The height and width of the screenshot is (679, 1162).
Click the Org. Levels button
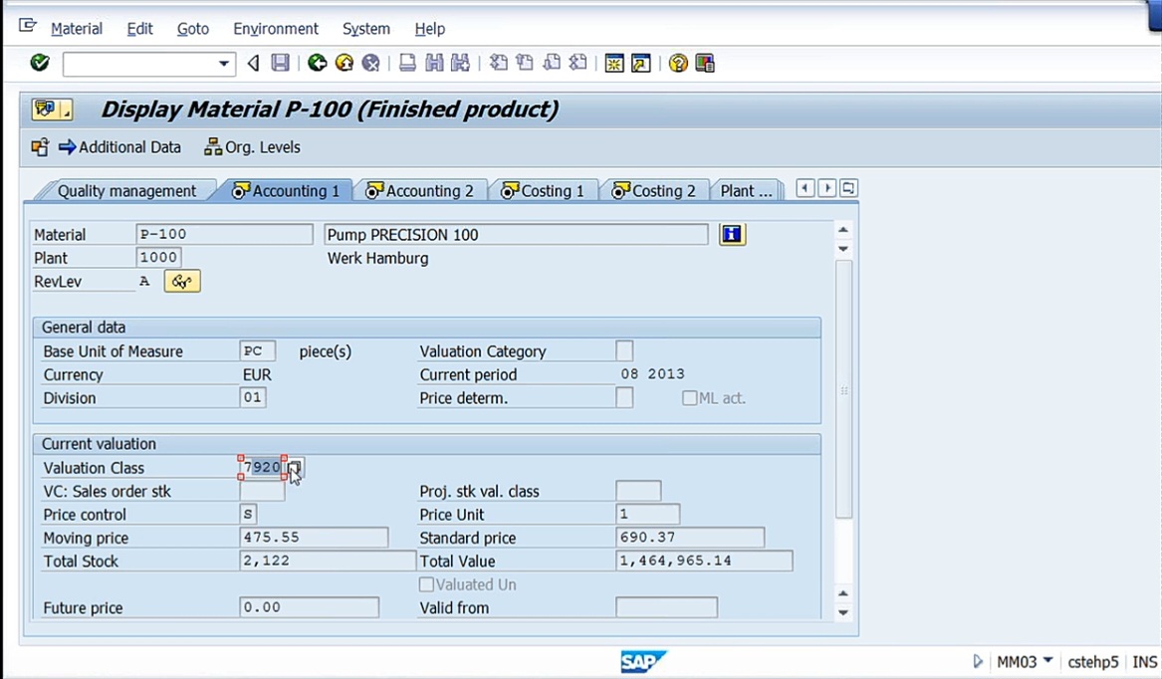tap(253, 146)
